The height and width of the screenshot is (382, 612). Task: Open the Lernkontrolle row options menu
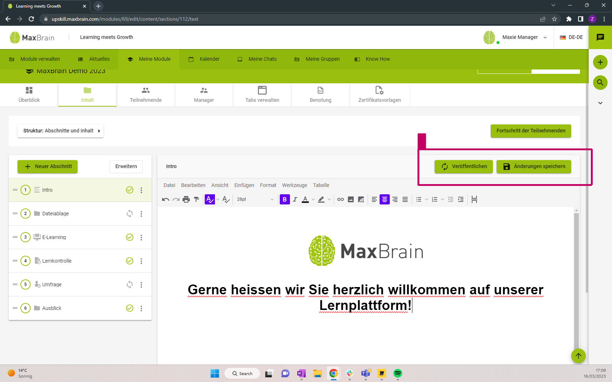pos(141,261)
